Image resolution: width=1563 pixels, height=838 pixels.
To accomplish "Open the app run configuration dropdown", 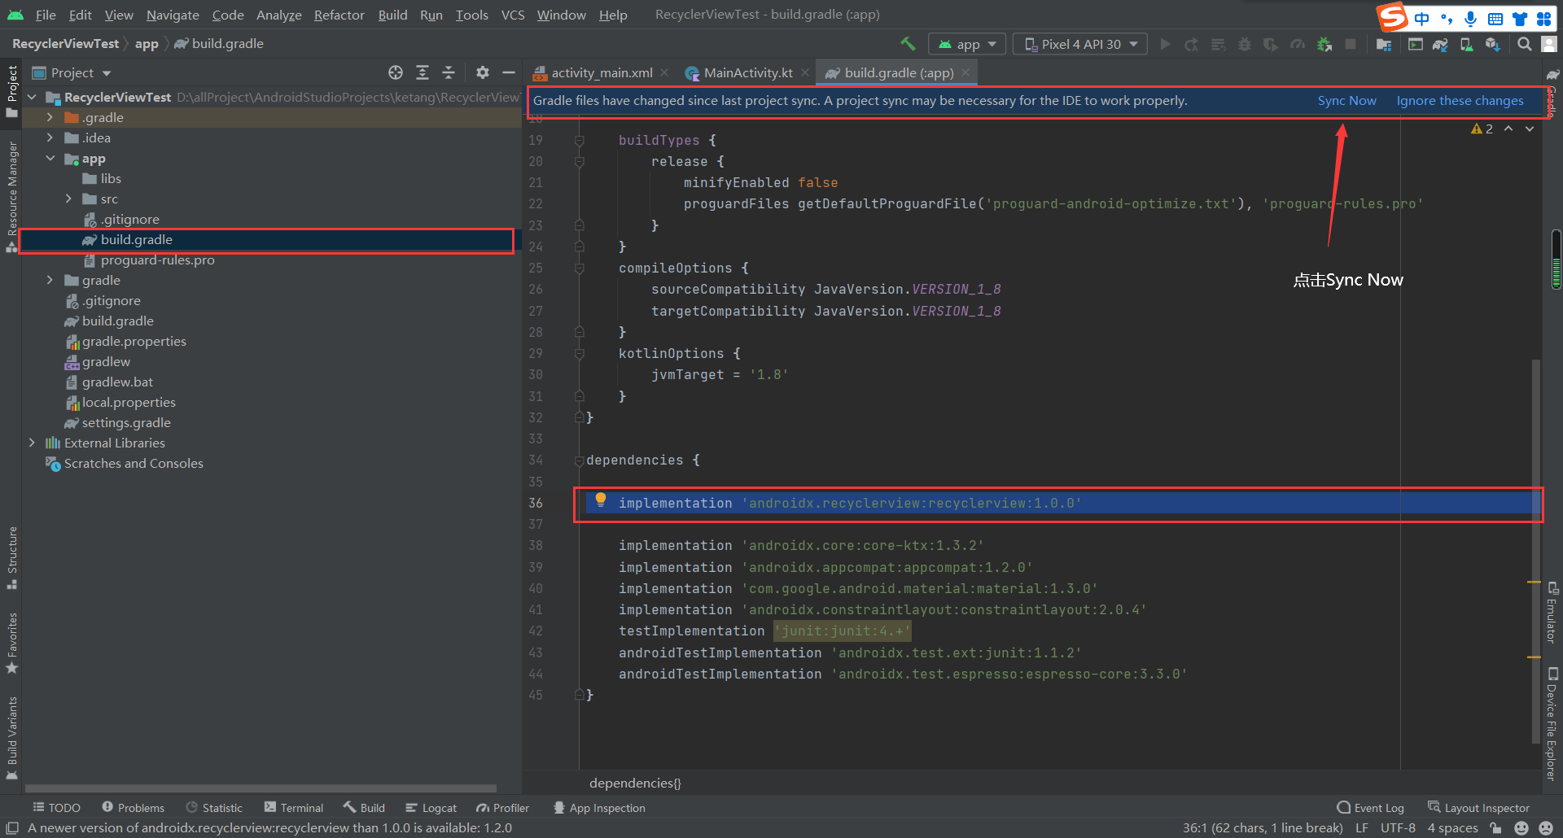I will pyautogui.click(x=967, y=44).
